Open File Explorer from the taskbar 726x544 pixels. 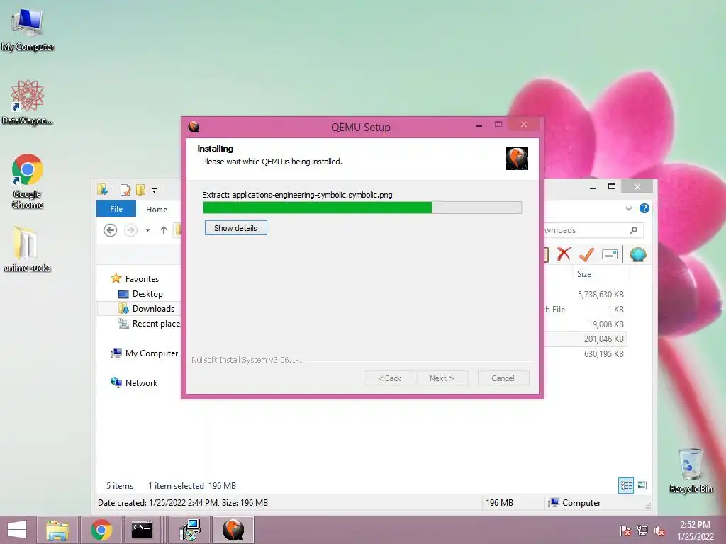click(x=57, y=530)
